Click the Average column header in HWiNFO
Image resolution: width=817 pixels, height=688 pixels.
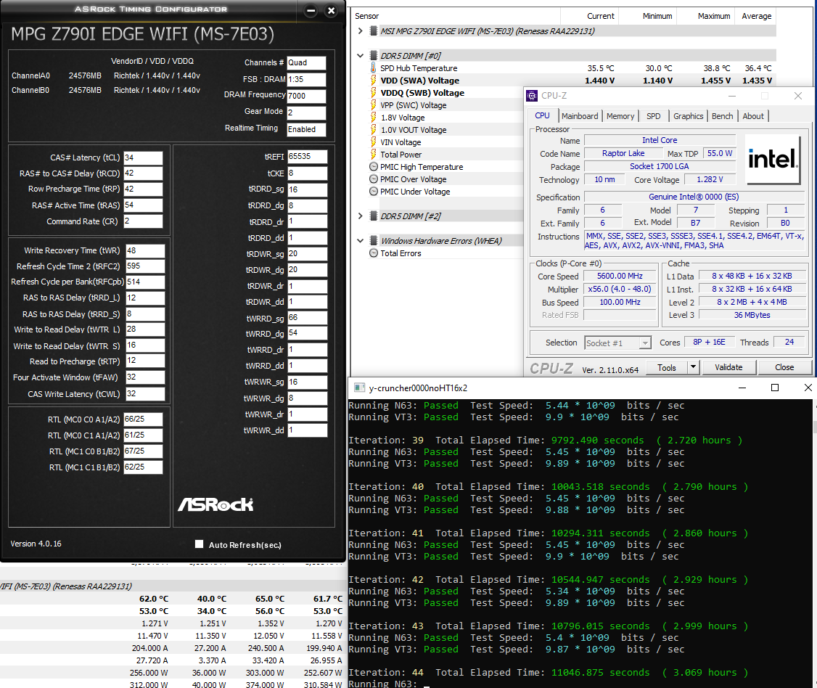(756, 16)
